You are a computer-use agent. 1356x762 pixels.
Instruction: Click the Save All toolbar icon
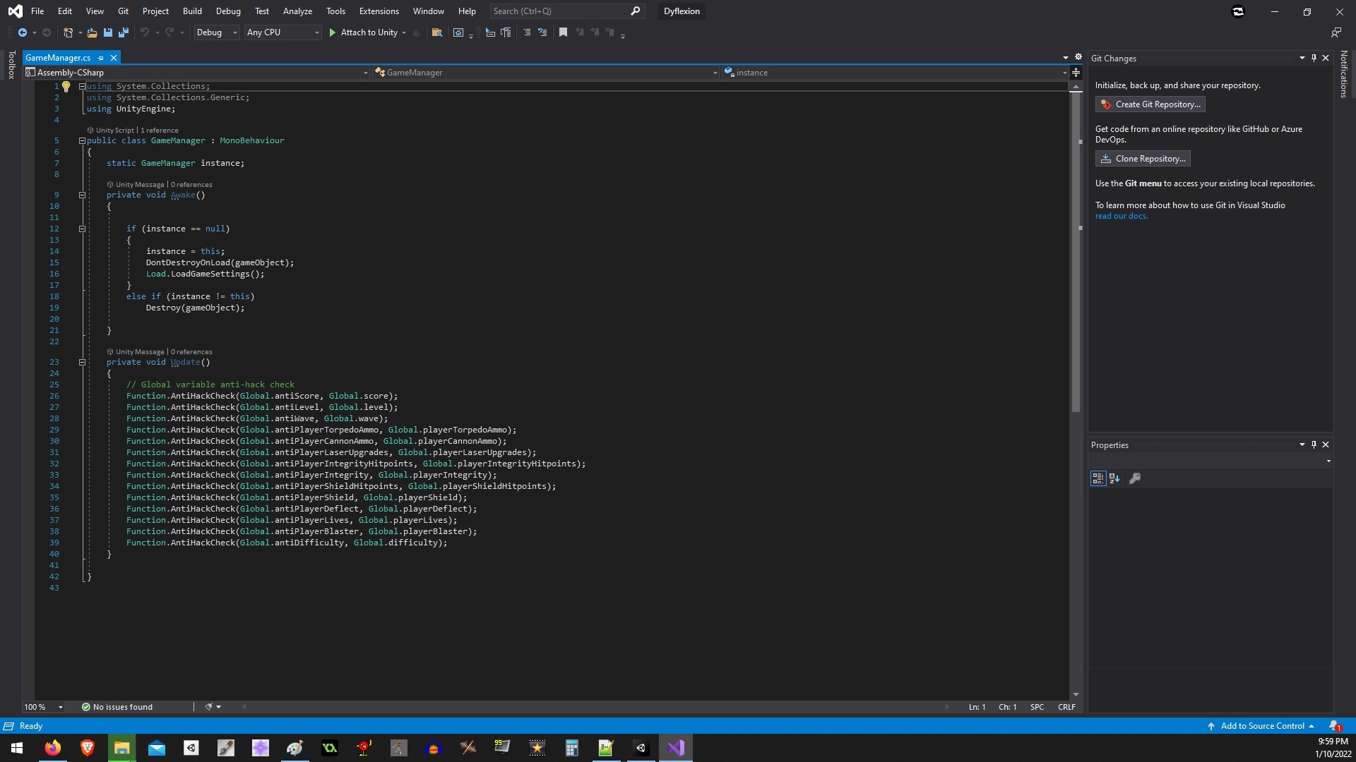click(124, 32)
